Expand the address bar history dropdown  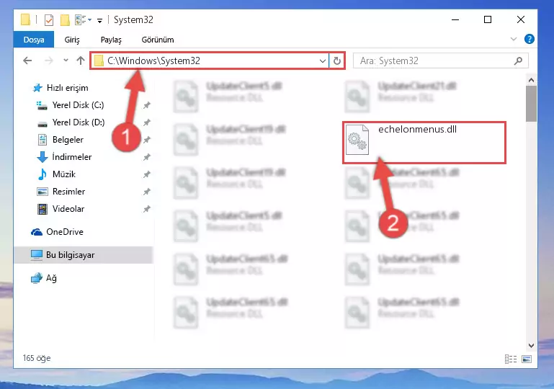click(x=322, y=61)
